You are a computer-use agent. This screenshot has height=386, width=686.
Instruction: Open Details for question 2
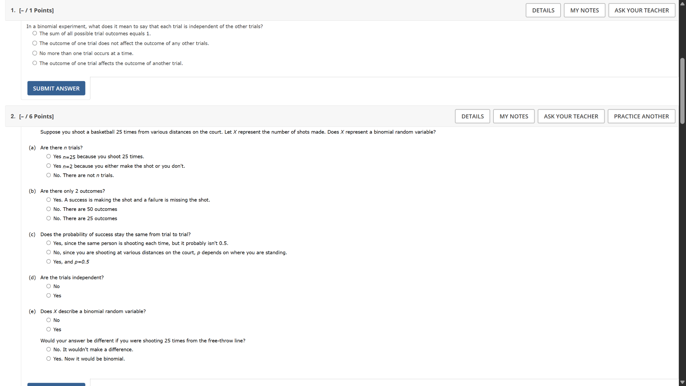[x=472, y=117]
